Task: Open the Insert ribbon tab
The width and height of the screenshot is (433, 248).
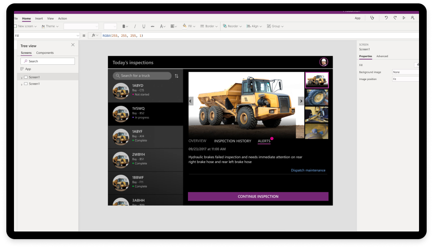Action: click(x=39, y=19)
